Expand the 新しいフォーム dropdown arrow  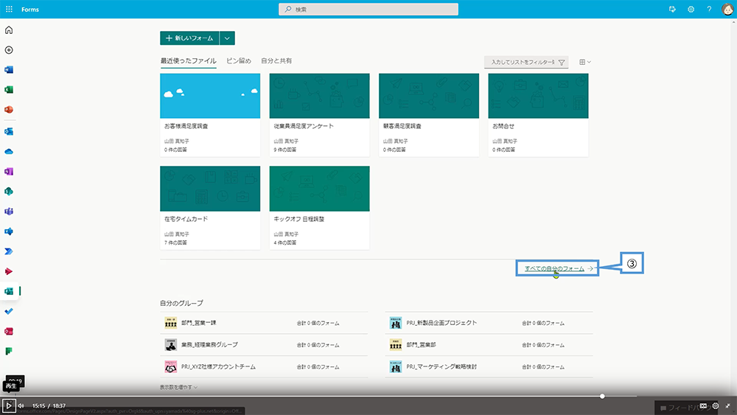coord(227,38)
